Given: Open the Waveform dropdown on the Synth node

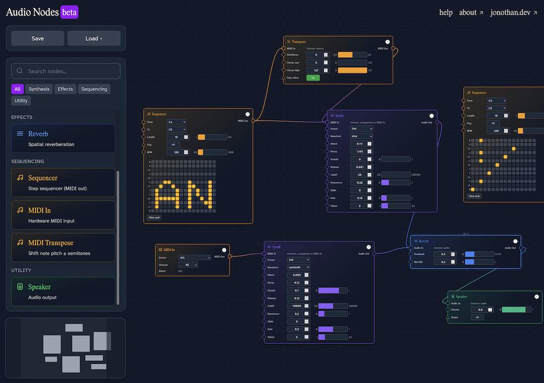Looking at the screenshot, I should point(361,136).
